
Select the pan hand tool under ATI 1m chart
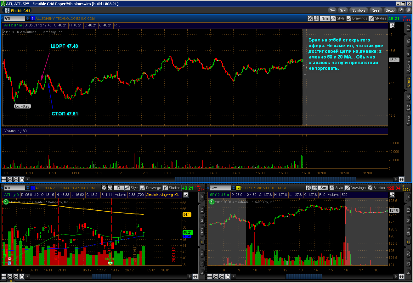pyautogui.click(x=22, y=179)
